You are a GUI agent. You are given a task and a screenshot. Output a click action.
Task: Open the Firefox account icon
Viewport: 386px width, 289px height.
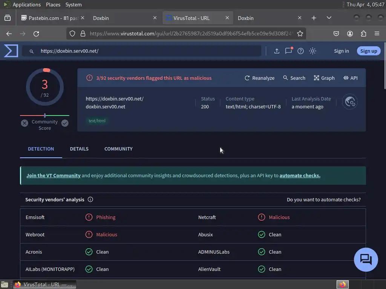pos(350,33)
